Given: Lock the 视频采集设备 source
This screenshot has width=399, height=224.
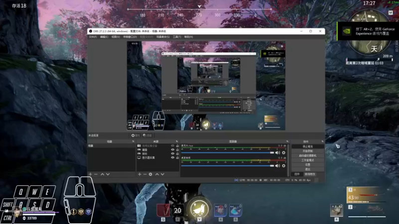Looking at the screenshot, I should tap(178, 146).
